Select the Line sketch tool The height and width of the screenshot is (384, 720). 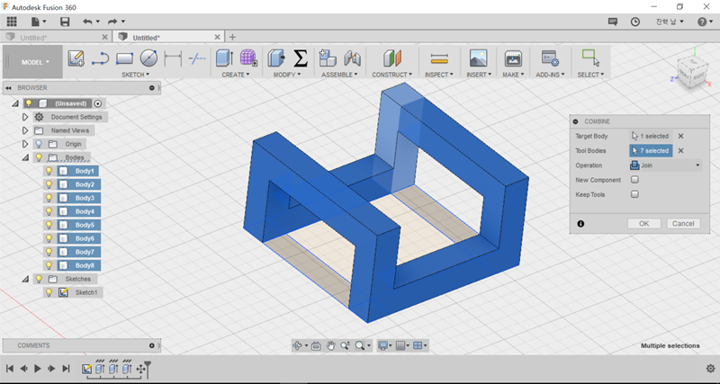(100, 58)
